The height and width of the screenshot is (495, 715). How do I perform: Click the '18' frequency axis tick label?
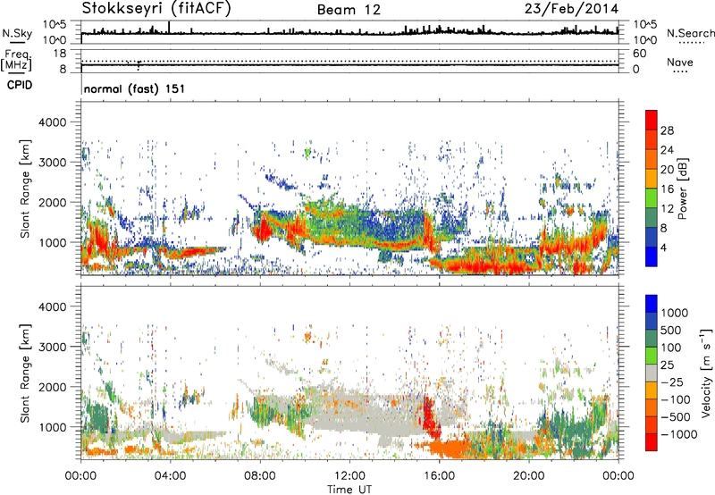60,53
